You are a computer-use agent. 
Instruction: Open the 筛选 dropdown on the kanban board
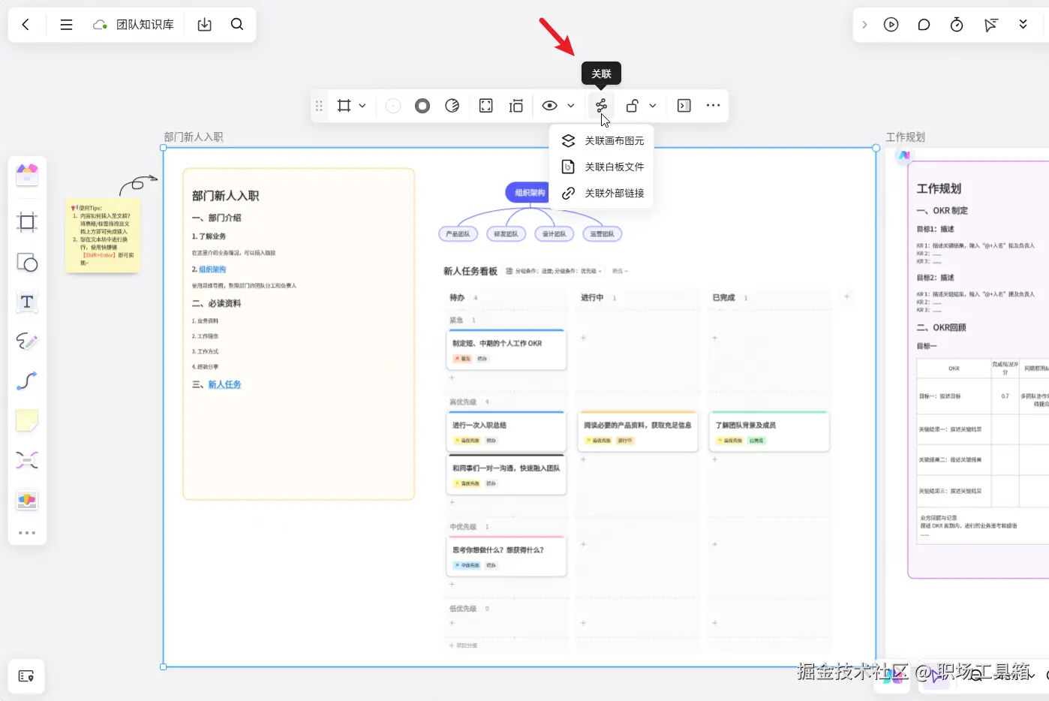(x=620, y=271)
